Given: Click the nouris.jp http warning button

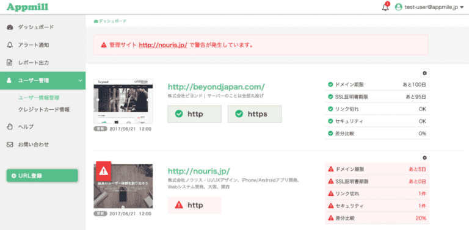Looking at the screenshot, I should tap(194, 205).
